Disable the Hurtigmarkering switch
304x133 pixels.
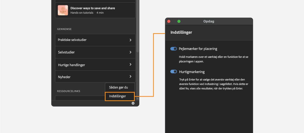(x=174, y=72)
